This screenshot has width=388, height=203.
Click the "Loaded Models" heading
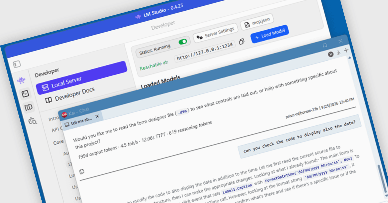click(x=161, y=82)
